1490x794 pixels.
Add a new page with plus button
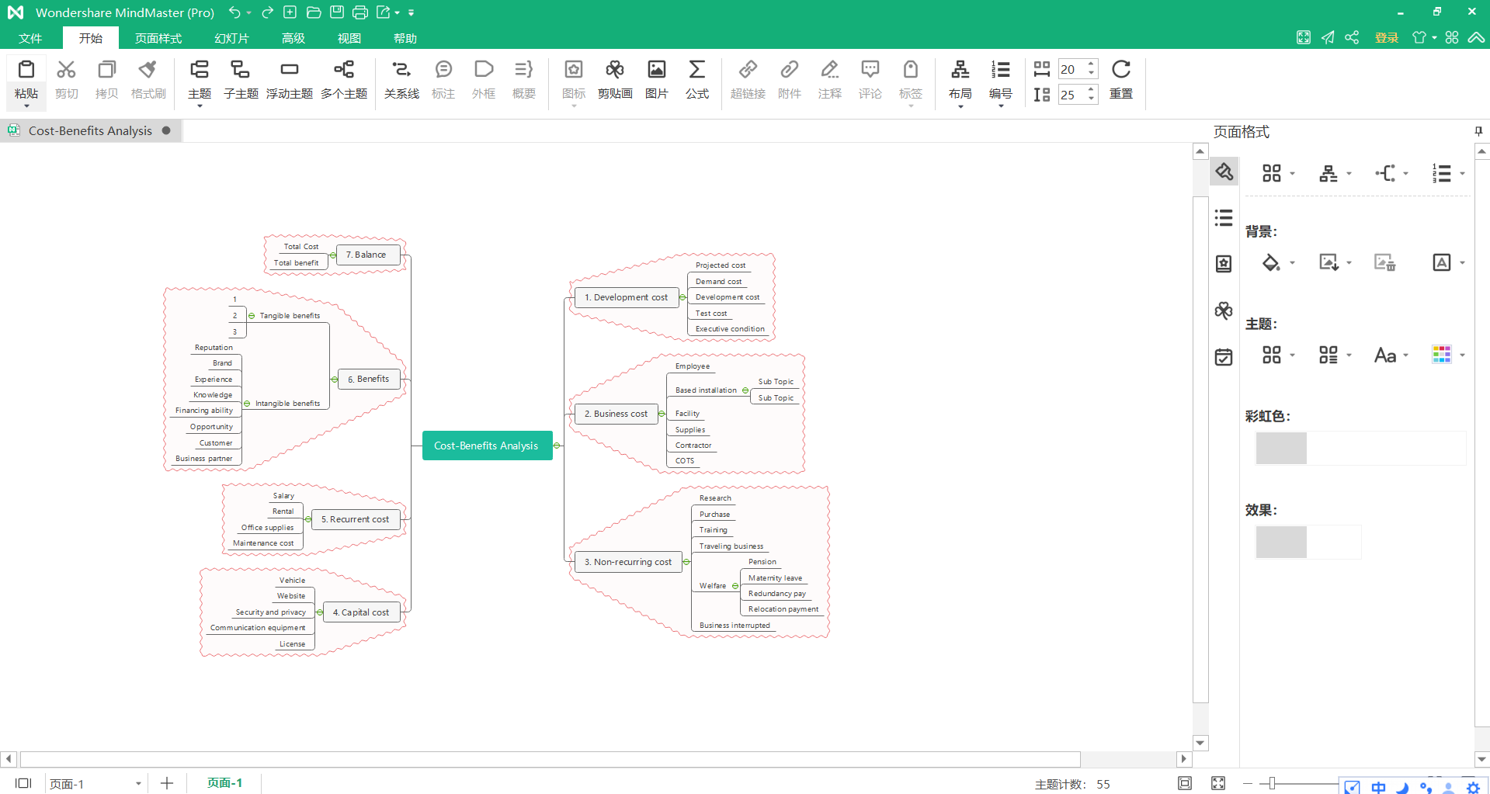pos(167,784)
